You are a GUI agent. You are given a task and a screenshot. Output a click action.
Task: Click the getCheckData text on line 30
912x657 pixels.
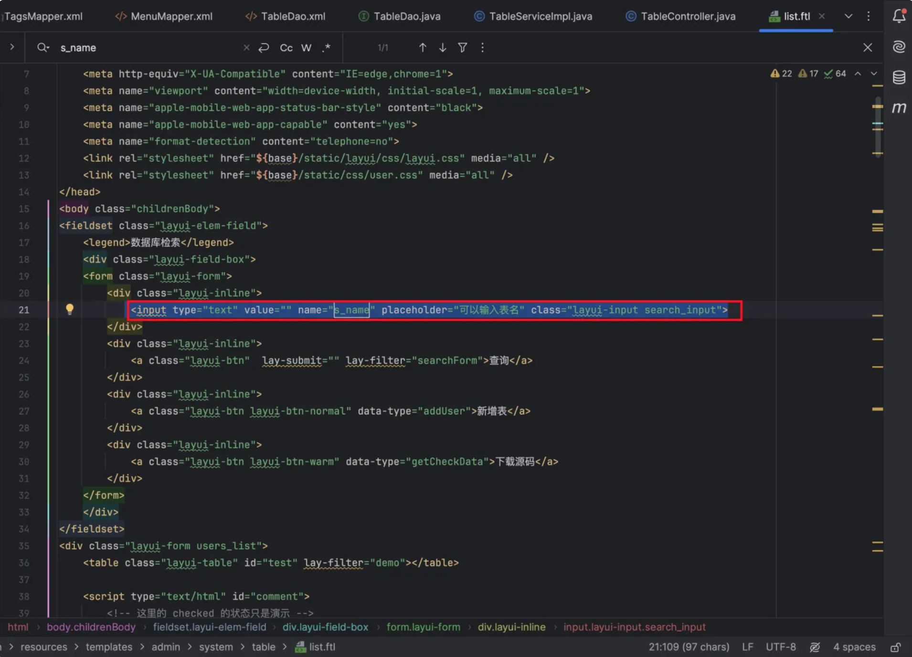(447, 462)
